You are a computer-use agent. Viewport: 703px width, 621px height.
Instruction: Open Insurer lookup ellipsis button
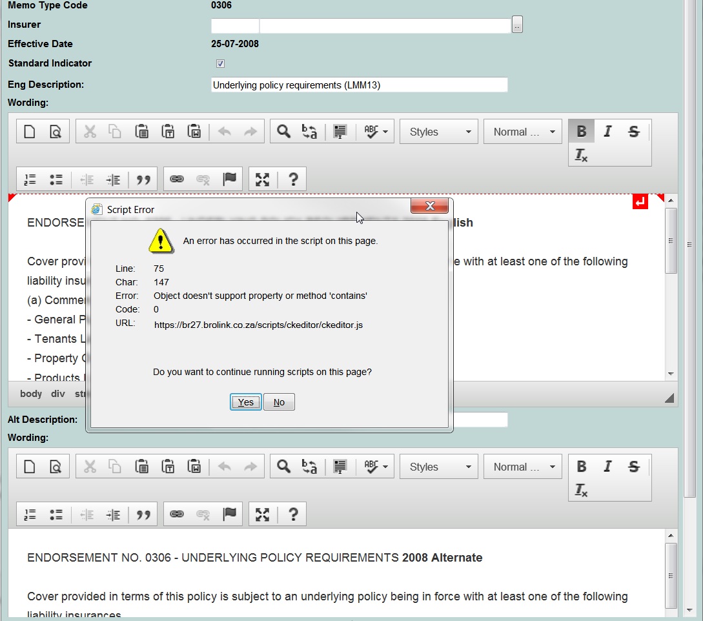coord(517,25)
